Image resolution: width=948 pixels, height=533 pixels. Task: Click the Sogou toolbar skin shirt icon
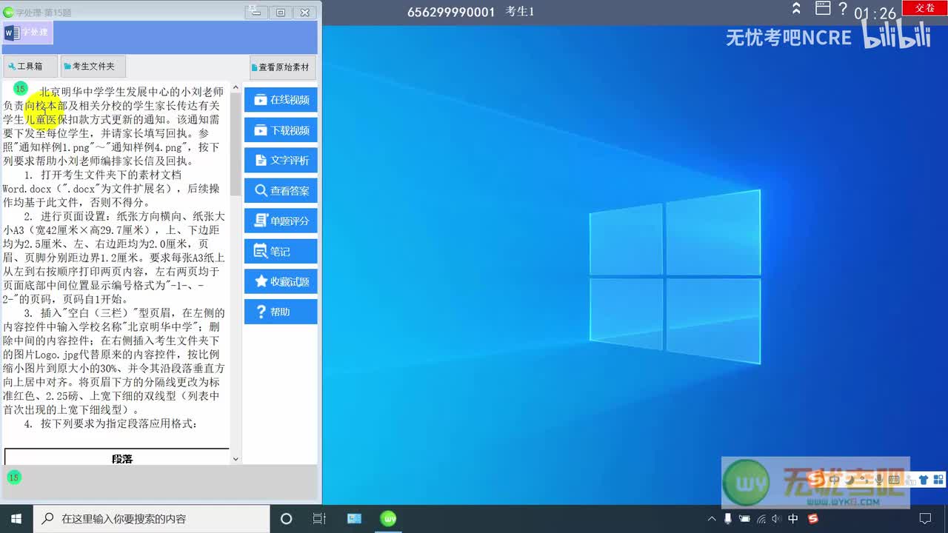click(924, 480)
